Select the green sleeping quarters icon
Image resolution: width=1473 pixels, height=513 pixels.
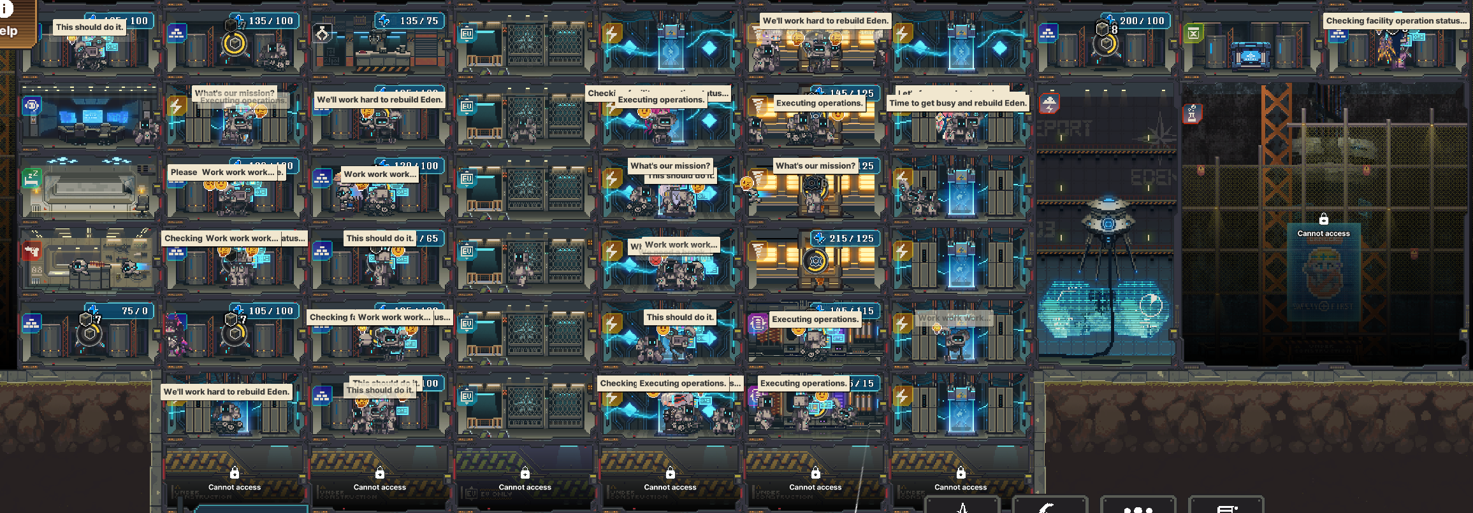(31, 178)
